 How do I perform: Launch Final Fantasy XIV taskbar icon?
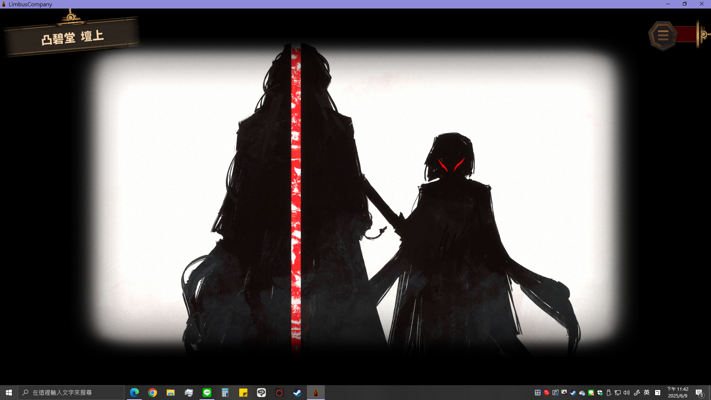tap(280, 393)
